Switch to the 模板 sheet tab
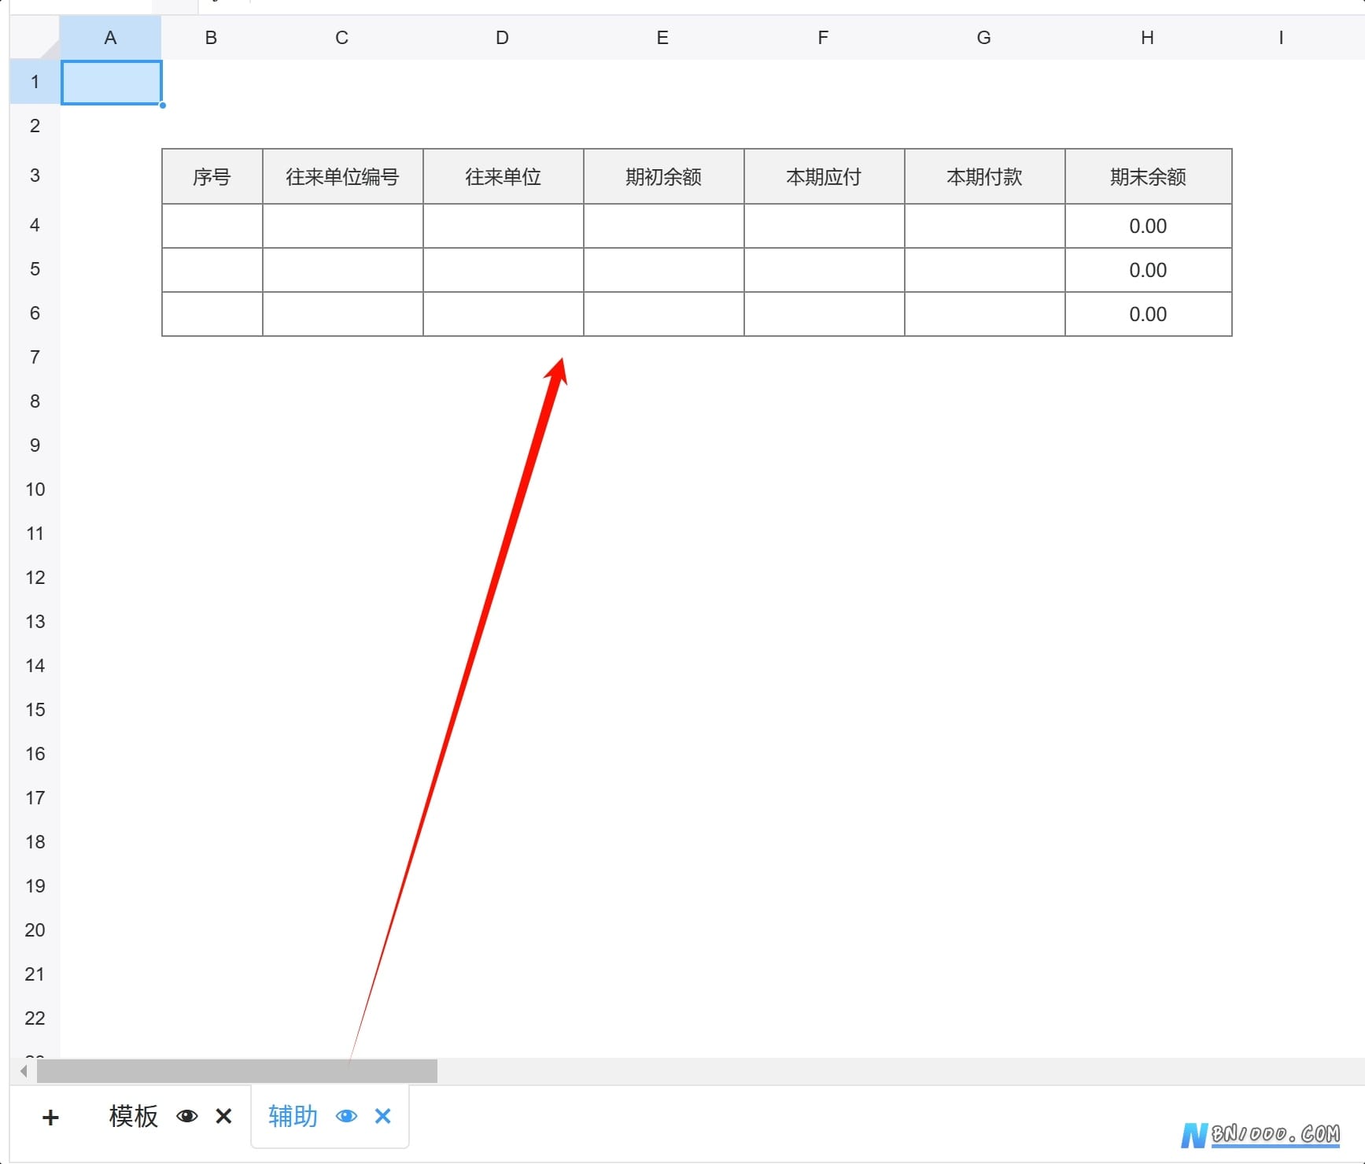The height and width of the screenshot is (1164, 1365). click(x=134, y=1116)
